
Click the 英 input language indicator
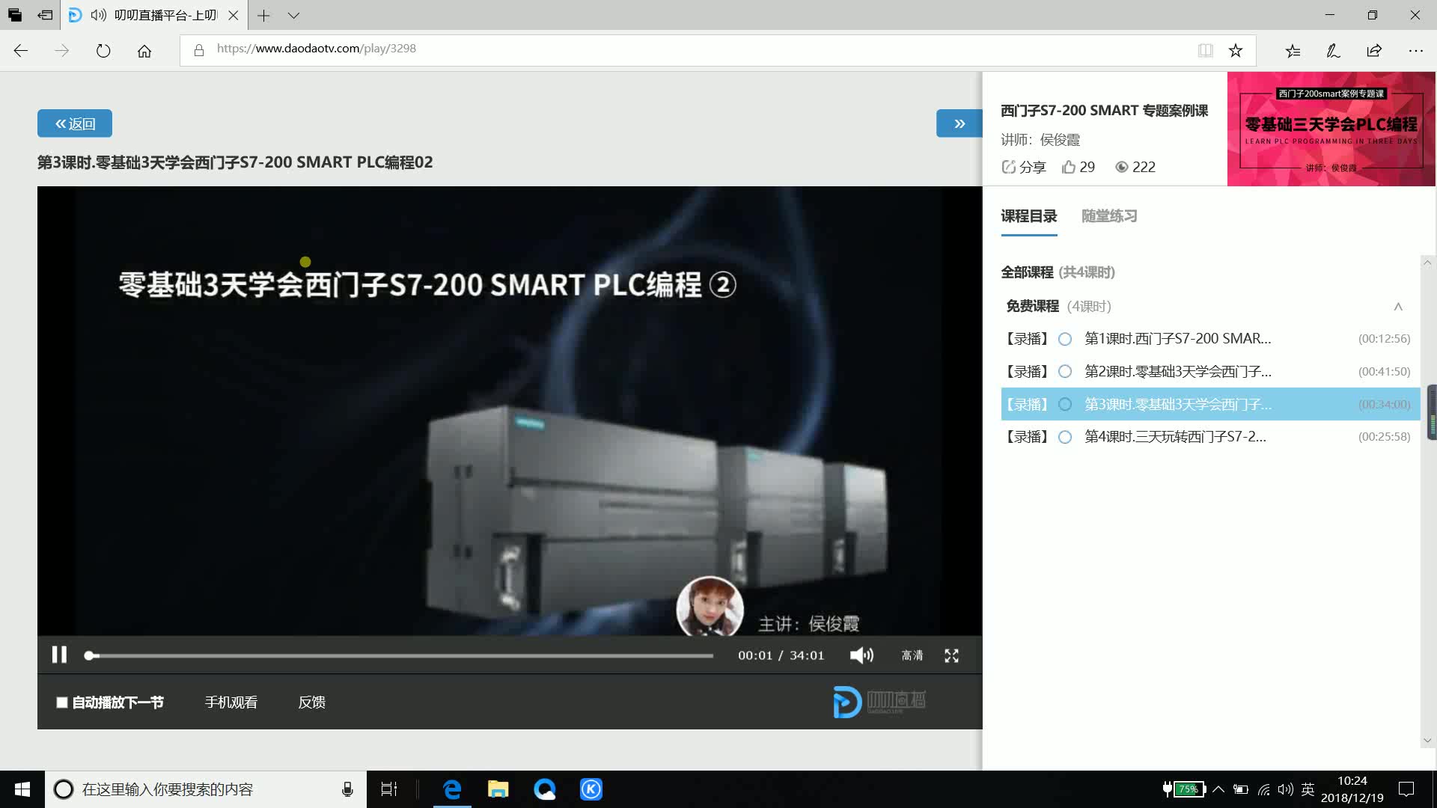[x=1308, y=789]
